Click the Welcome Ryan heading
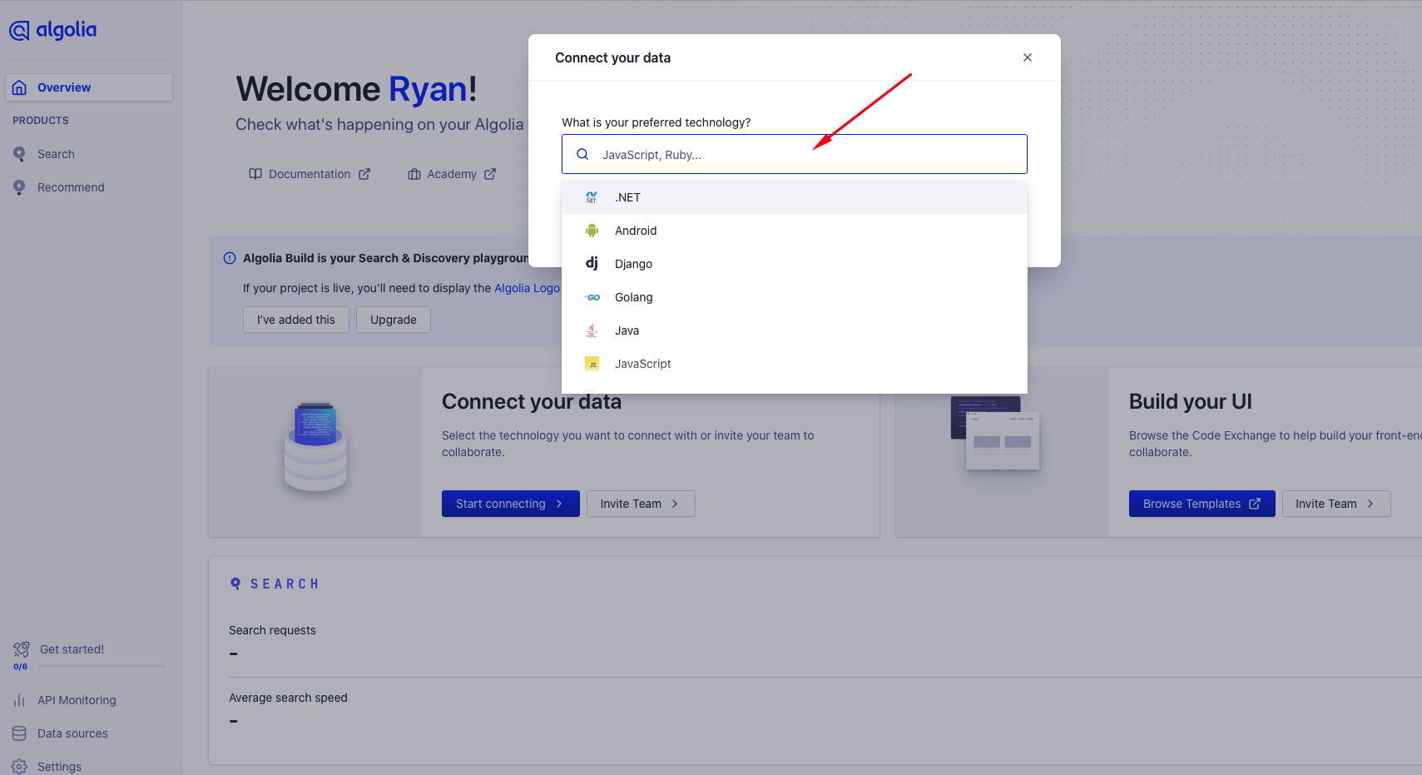This screenshot has width=1422, height=775. click(x=356, y=89)
